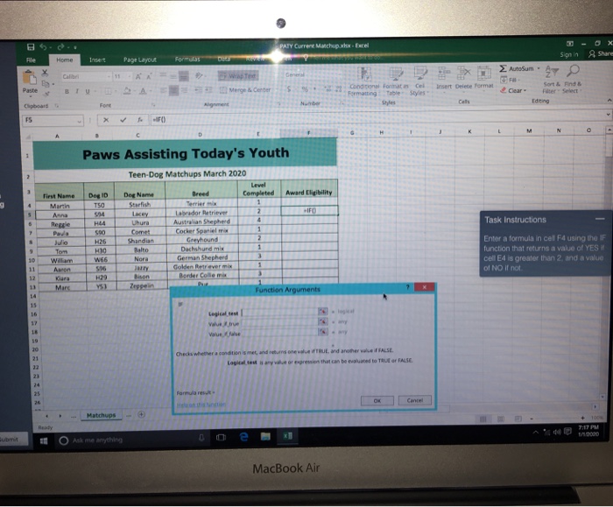The height and width of the screenshot is (507, 613).
Task: Click the Copy icon in Clipboard group
Action: coord(46,83)
